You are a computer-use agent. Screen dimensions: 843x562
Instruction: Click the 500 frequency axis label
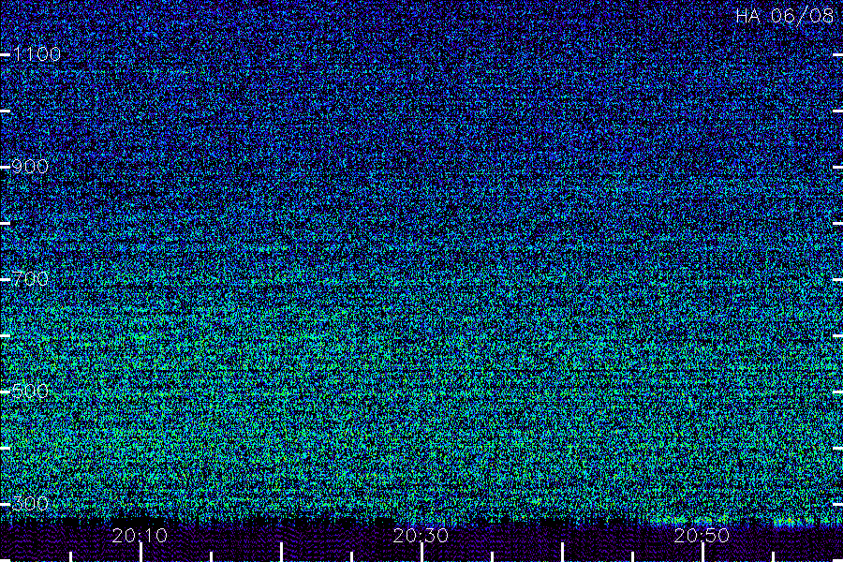pyautogui.click(x=30, y=391)
